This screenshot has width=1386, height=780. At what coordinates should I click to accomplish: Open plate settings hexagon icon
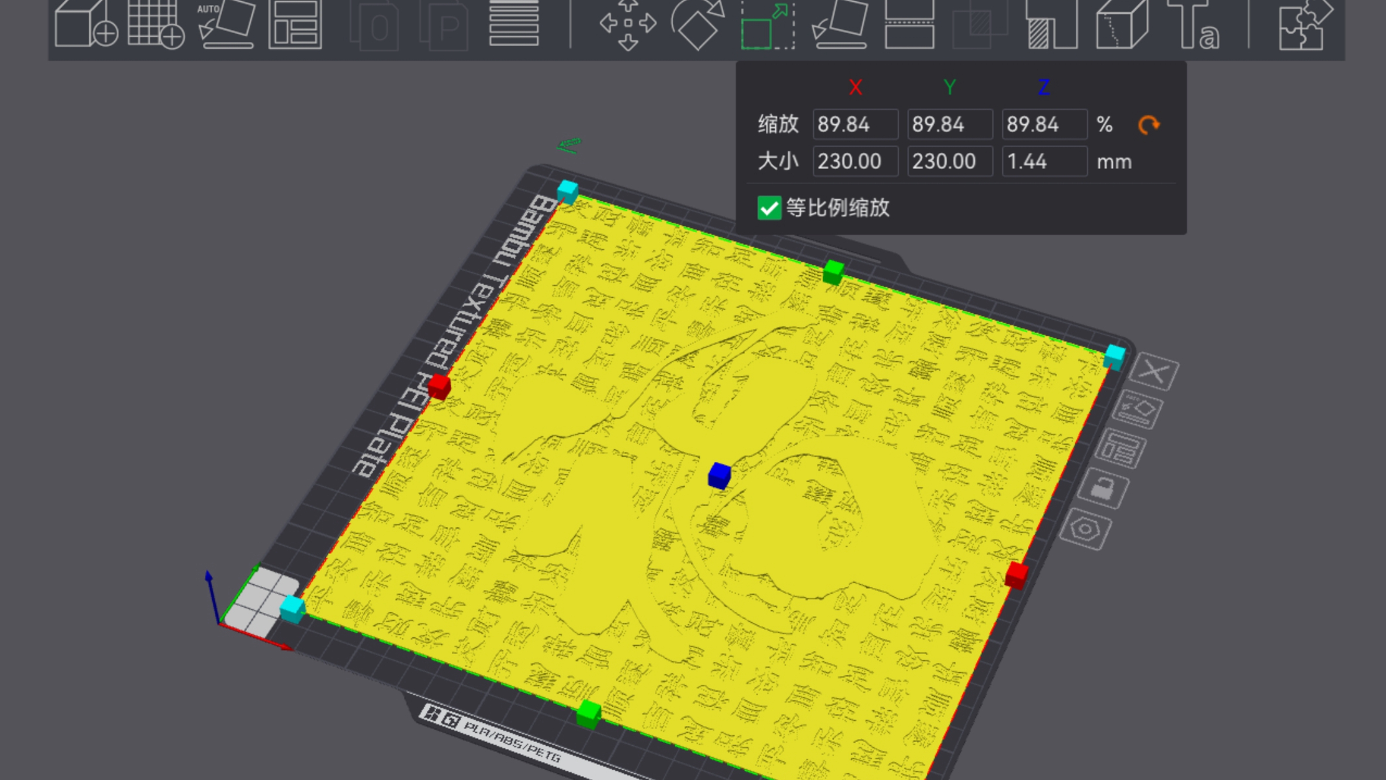click(x=1085, y=529)
